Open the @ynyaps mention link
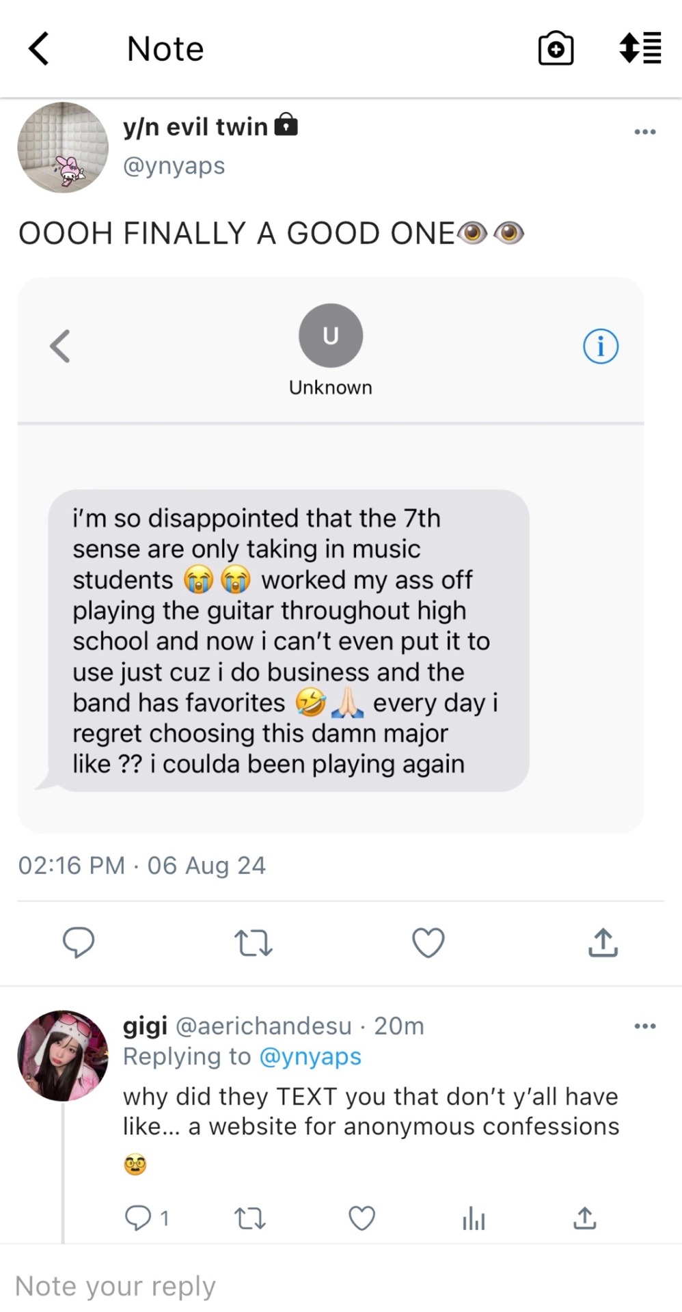This screenshot has width=682, height=1312. [310, 1056]
